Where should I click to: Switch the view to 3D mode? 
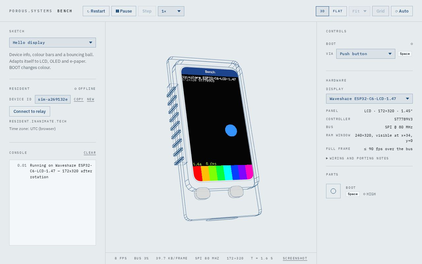pyautogui.click(x=322, y=11)
